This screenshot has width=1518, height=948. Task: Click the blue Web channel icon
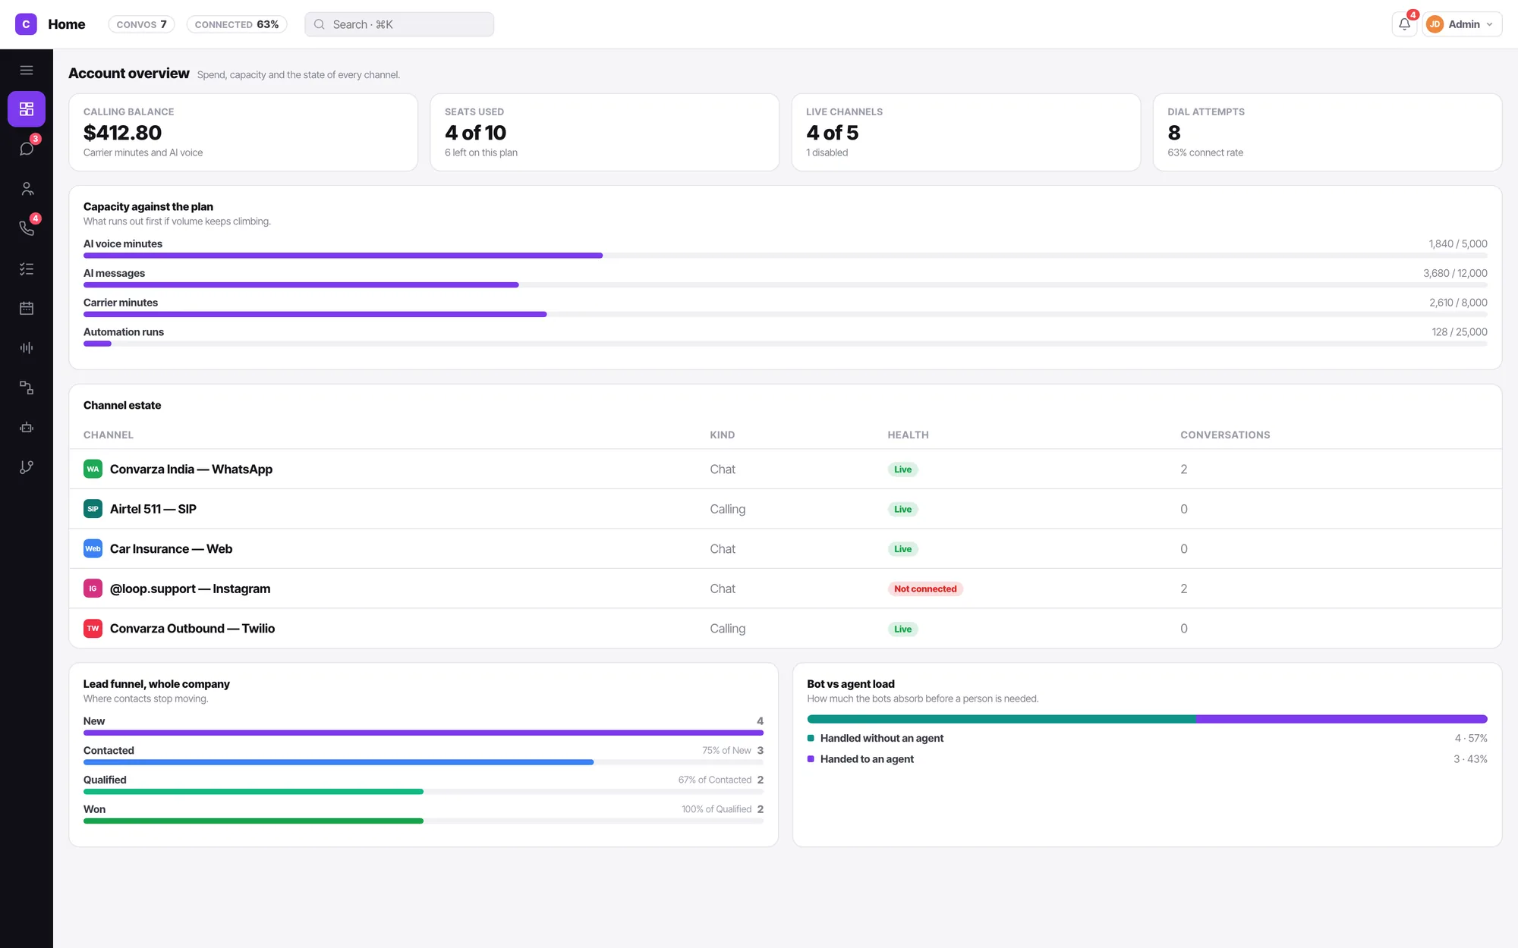[x=93, y=548]
